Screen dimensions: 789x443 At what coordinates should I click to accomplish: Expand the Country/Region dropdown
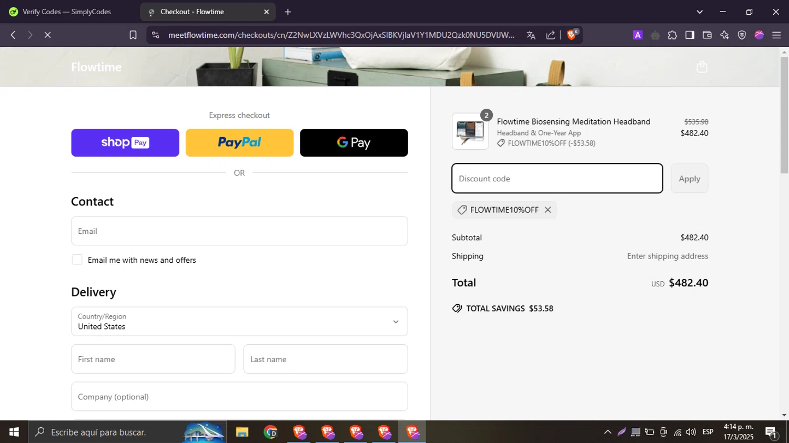pos(239,322)
